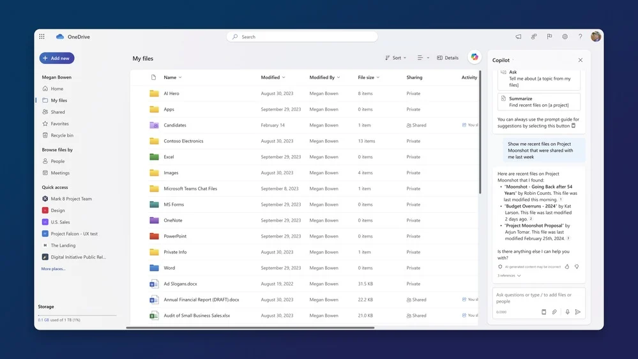Click the vertical scrollbar of file list
Screen dimensions: 638x359
click(x=480, y=132)
